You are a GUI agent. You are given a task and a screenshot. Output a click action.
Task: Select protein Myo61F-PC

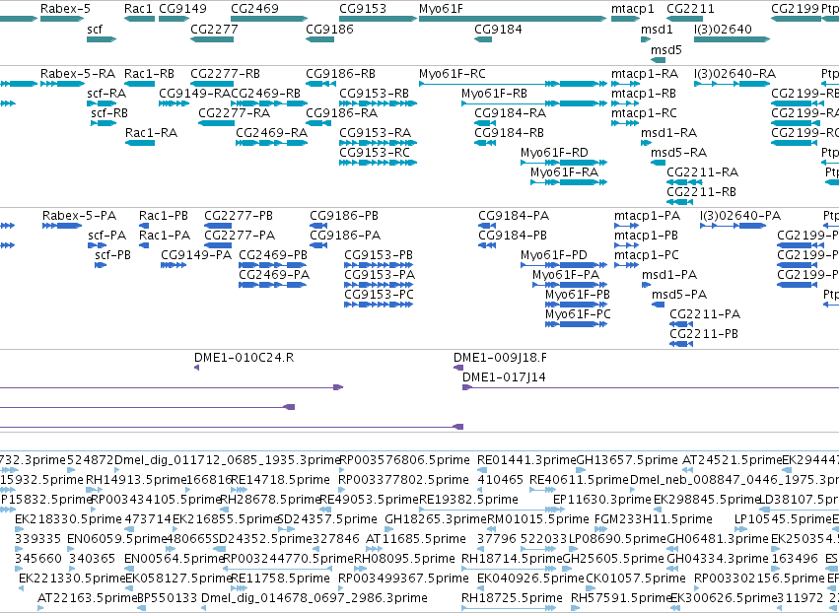(576, 324)
